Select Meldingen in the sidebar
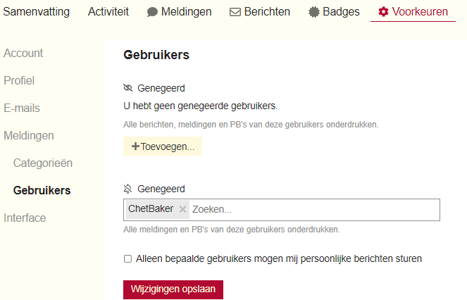 pos(29,136)
